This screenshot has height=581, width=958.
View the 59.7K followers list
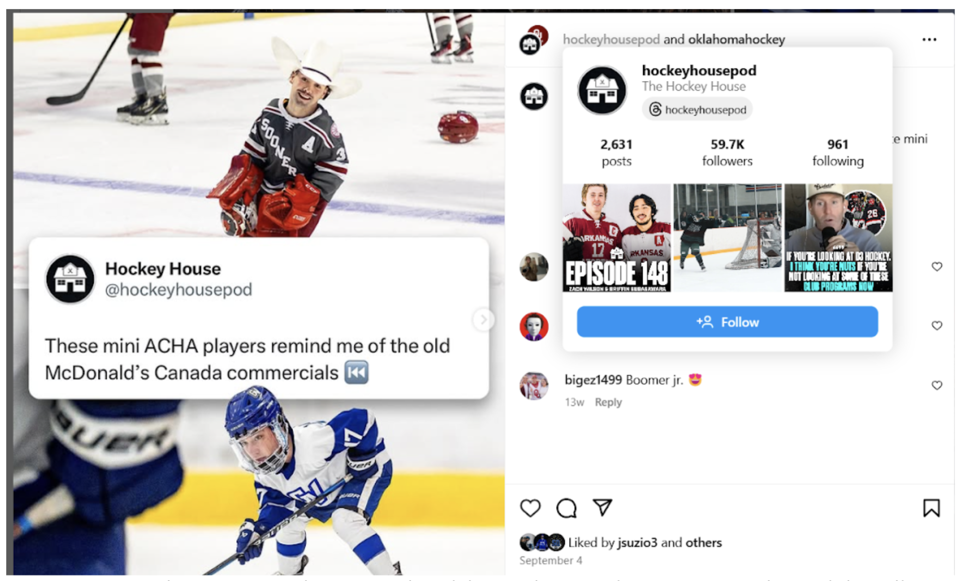tap(727, 152)
